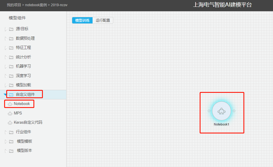Click the 模型版本 folder icon

click(x=11, y=151)
